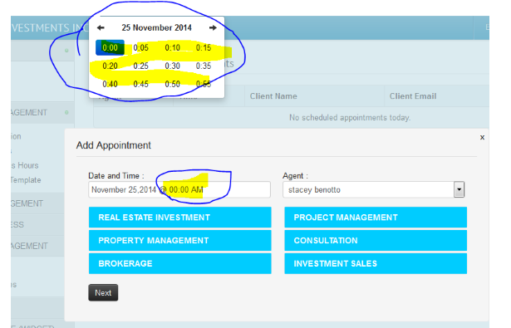This screenshot has height=328, width=511.
Task: Select the 0:15 time slot
Action: click(x=204, y=48)
